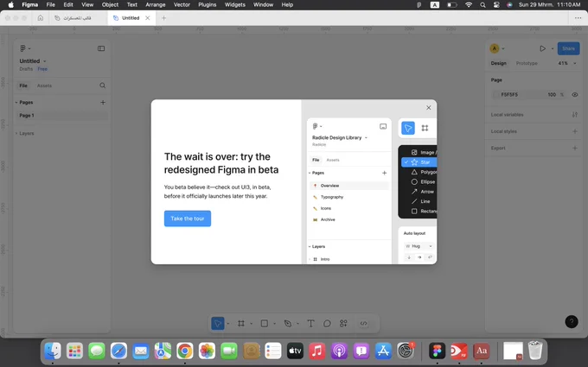
Task: Open Google Chrome from the Dock
Action: [x=185, y=351]
